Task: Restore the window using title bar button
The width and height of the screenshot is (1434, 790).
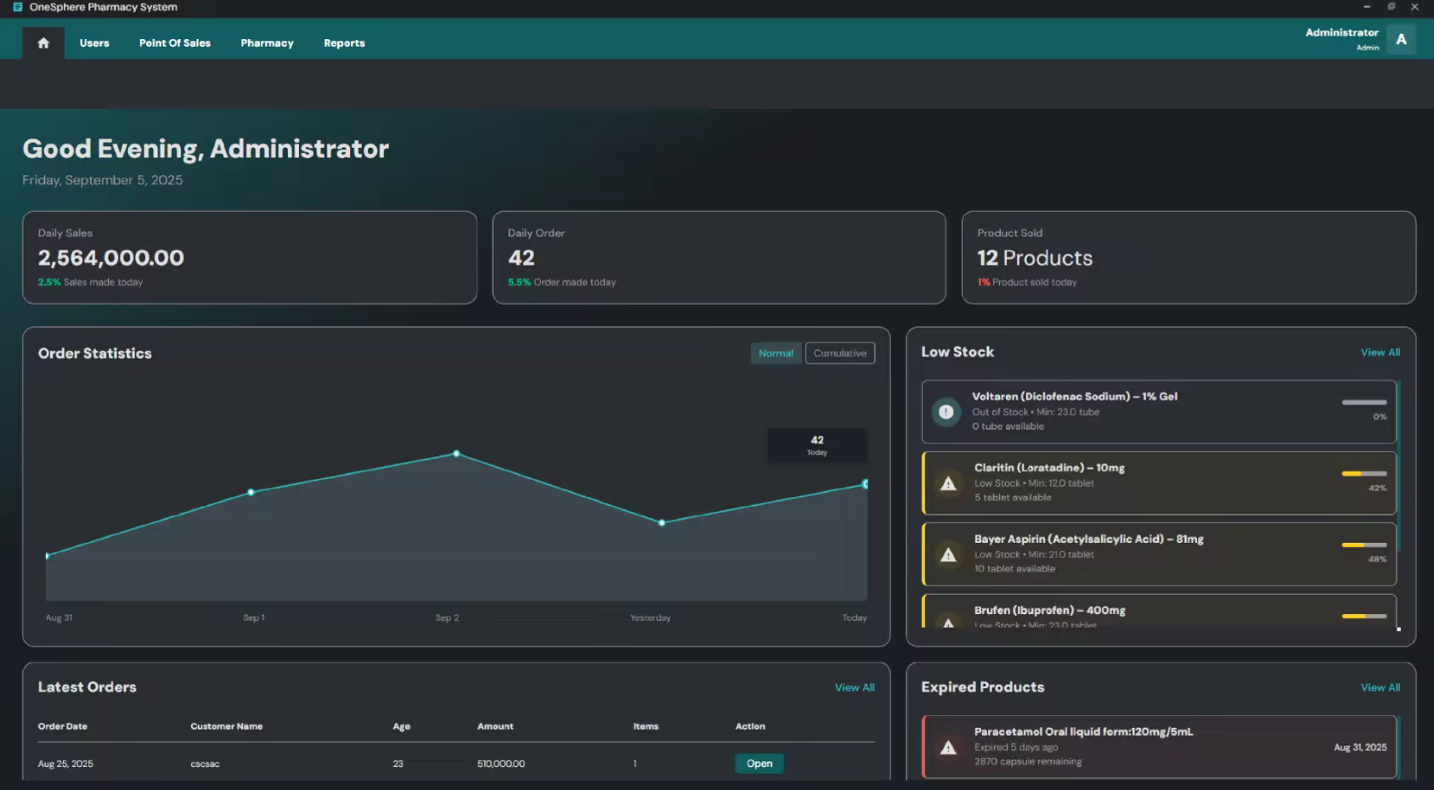Action: 1391,7
